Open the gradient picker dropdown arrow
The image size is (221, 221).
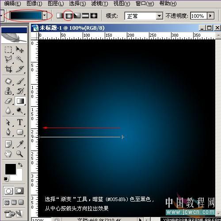[x=45, y=16]
